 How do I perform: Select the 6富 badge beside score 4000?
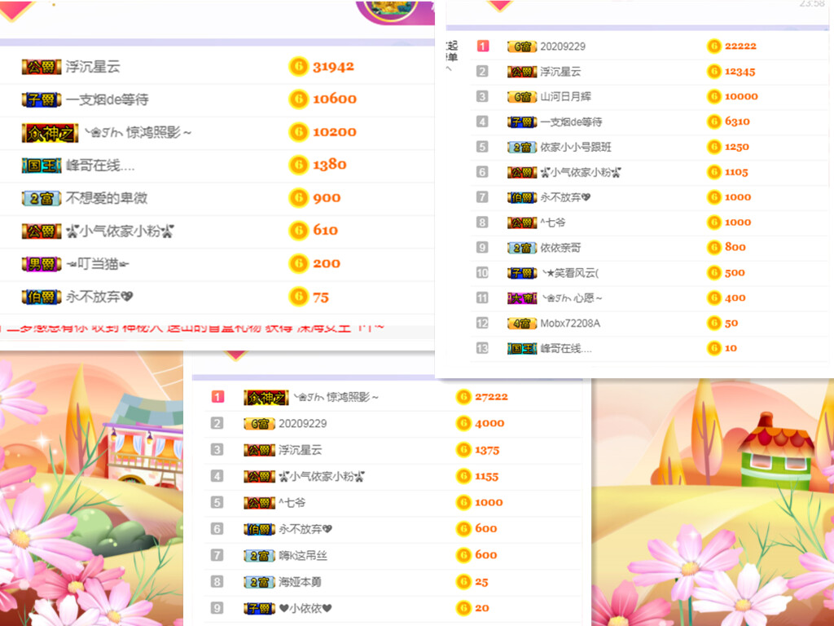pos(259,424)
